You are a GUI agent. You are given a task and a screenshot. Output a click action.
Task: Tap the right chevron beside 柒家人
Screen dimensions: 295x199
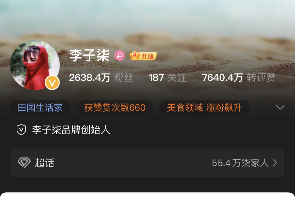coord(275,163)
